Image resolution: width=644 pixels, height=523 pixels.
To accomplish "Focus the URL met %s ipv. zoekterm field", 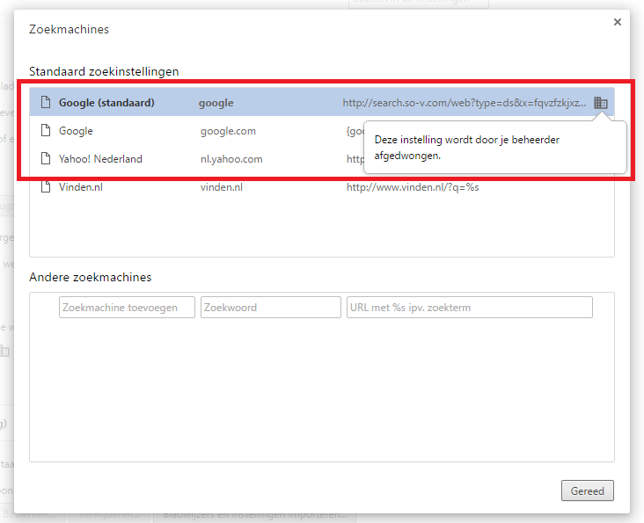I will tap(470, 308).
